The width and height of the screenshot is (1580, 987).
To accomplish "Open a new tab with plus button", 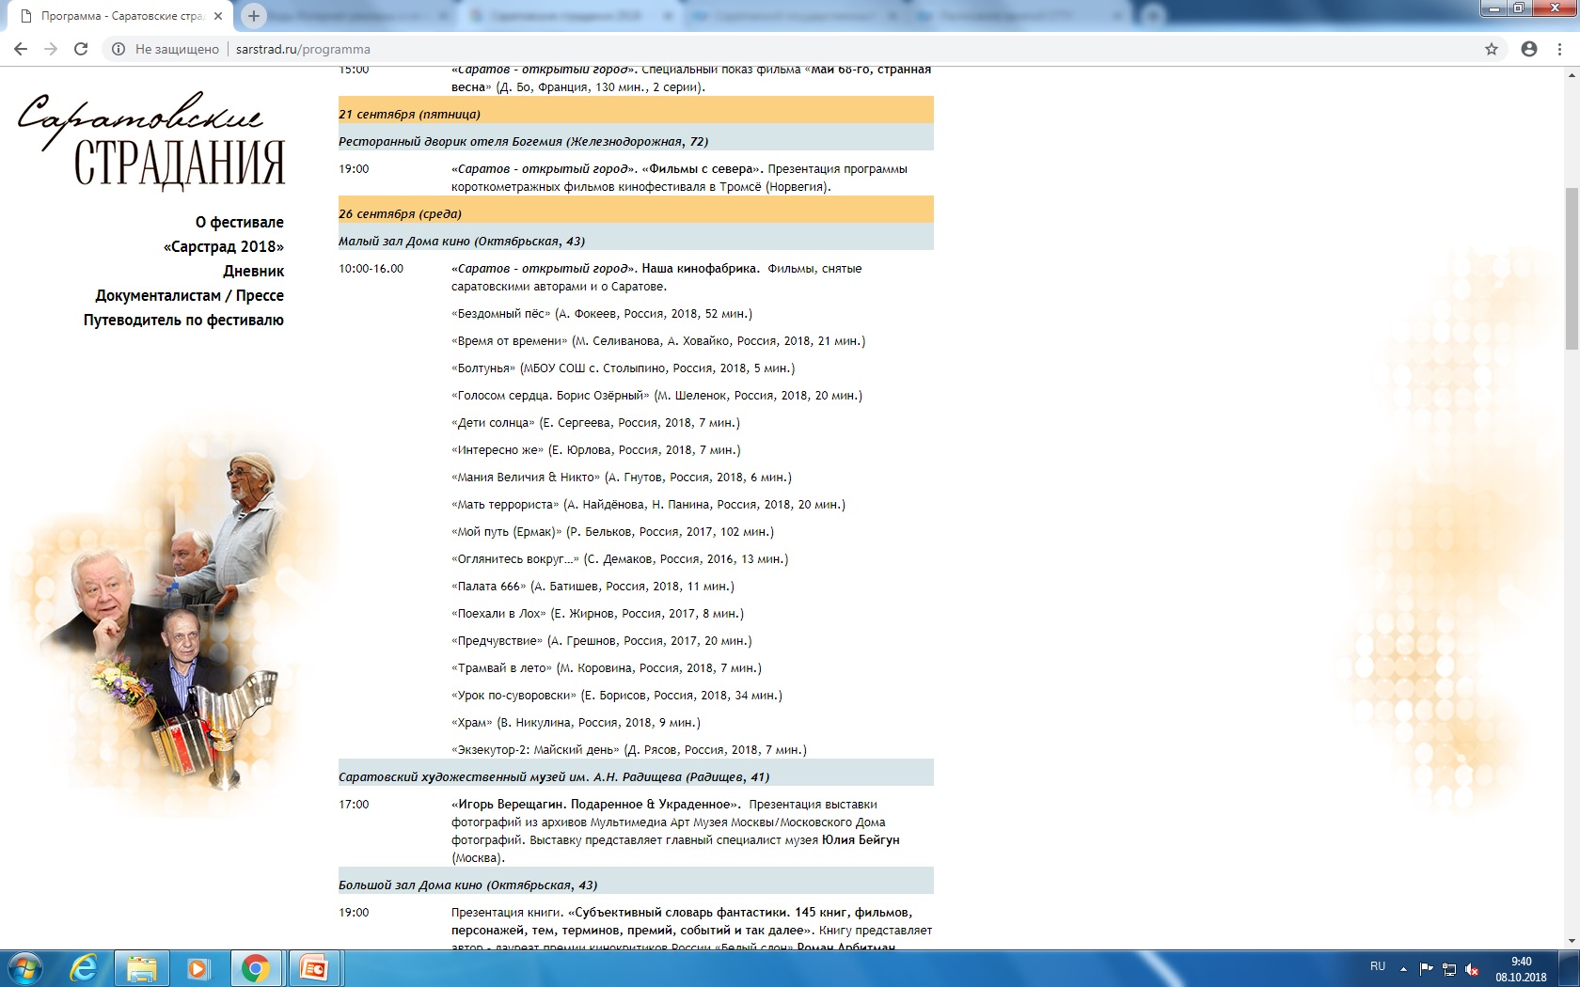I will [253, 16].
